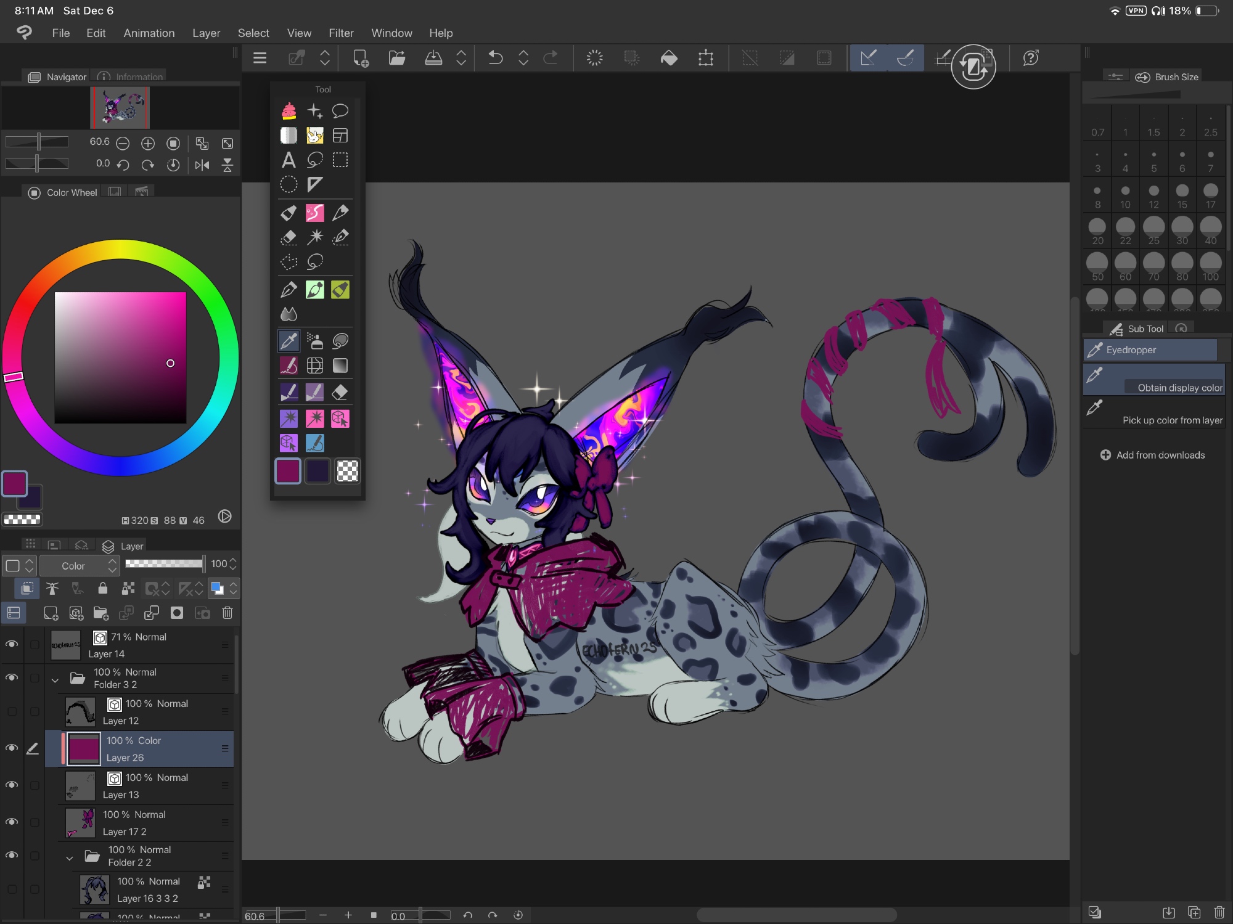Image resolution: width=1233 pixels, height=924 pixels.
Task: Open the Animation menu
Action: point(149,33)
